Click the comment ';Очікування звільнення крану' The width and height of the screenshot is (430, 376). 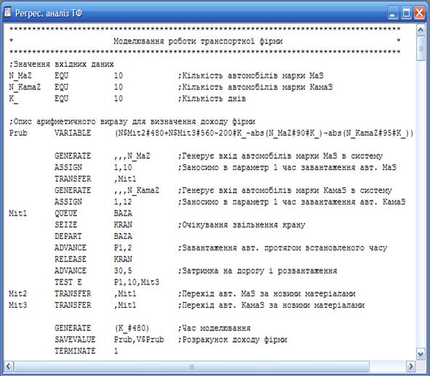242,225
